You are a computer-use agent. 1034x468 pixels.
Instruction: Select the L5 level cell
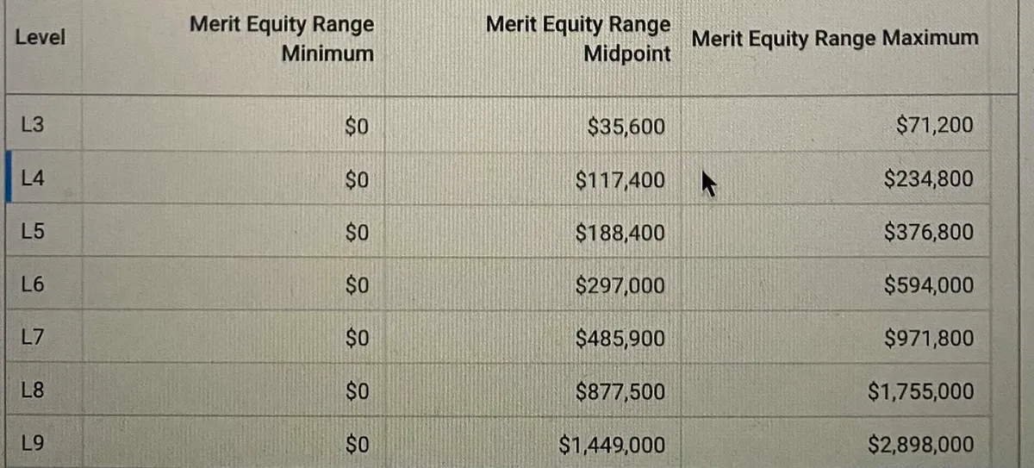click(31, 232)
